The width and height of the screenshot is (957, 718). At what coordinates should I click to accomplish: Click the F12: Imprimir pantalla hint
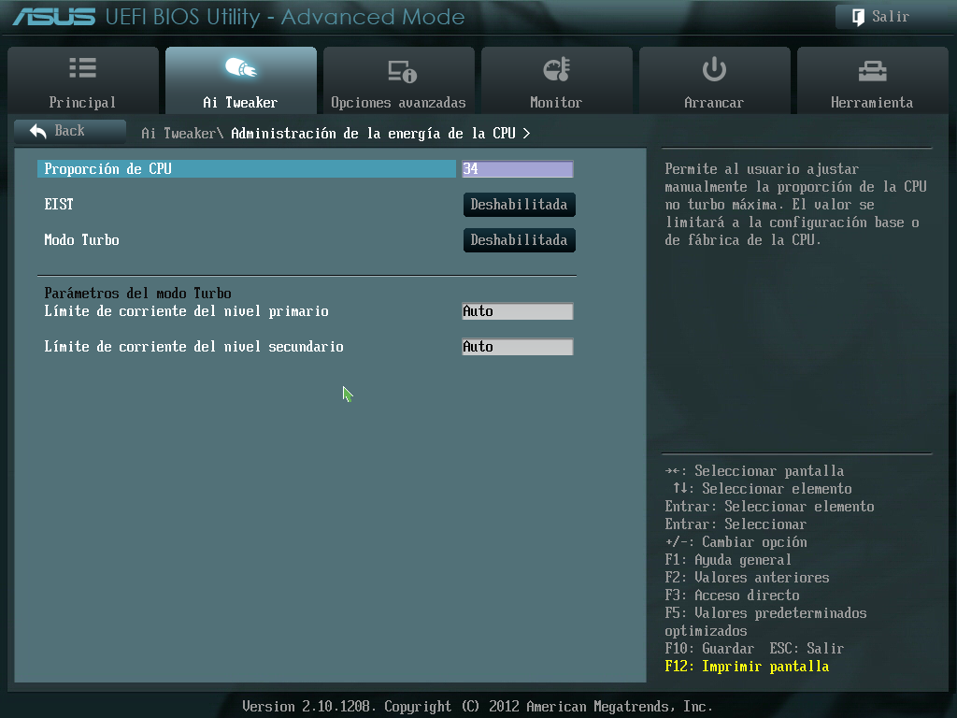(747, 666)
